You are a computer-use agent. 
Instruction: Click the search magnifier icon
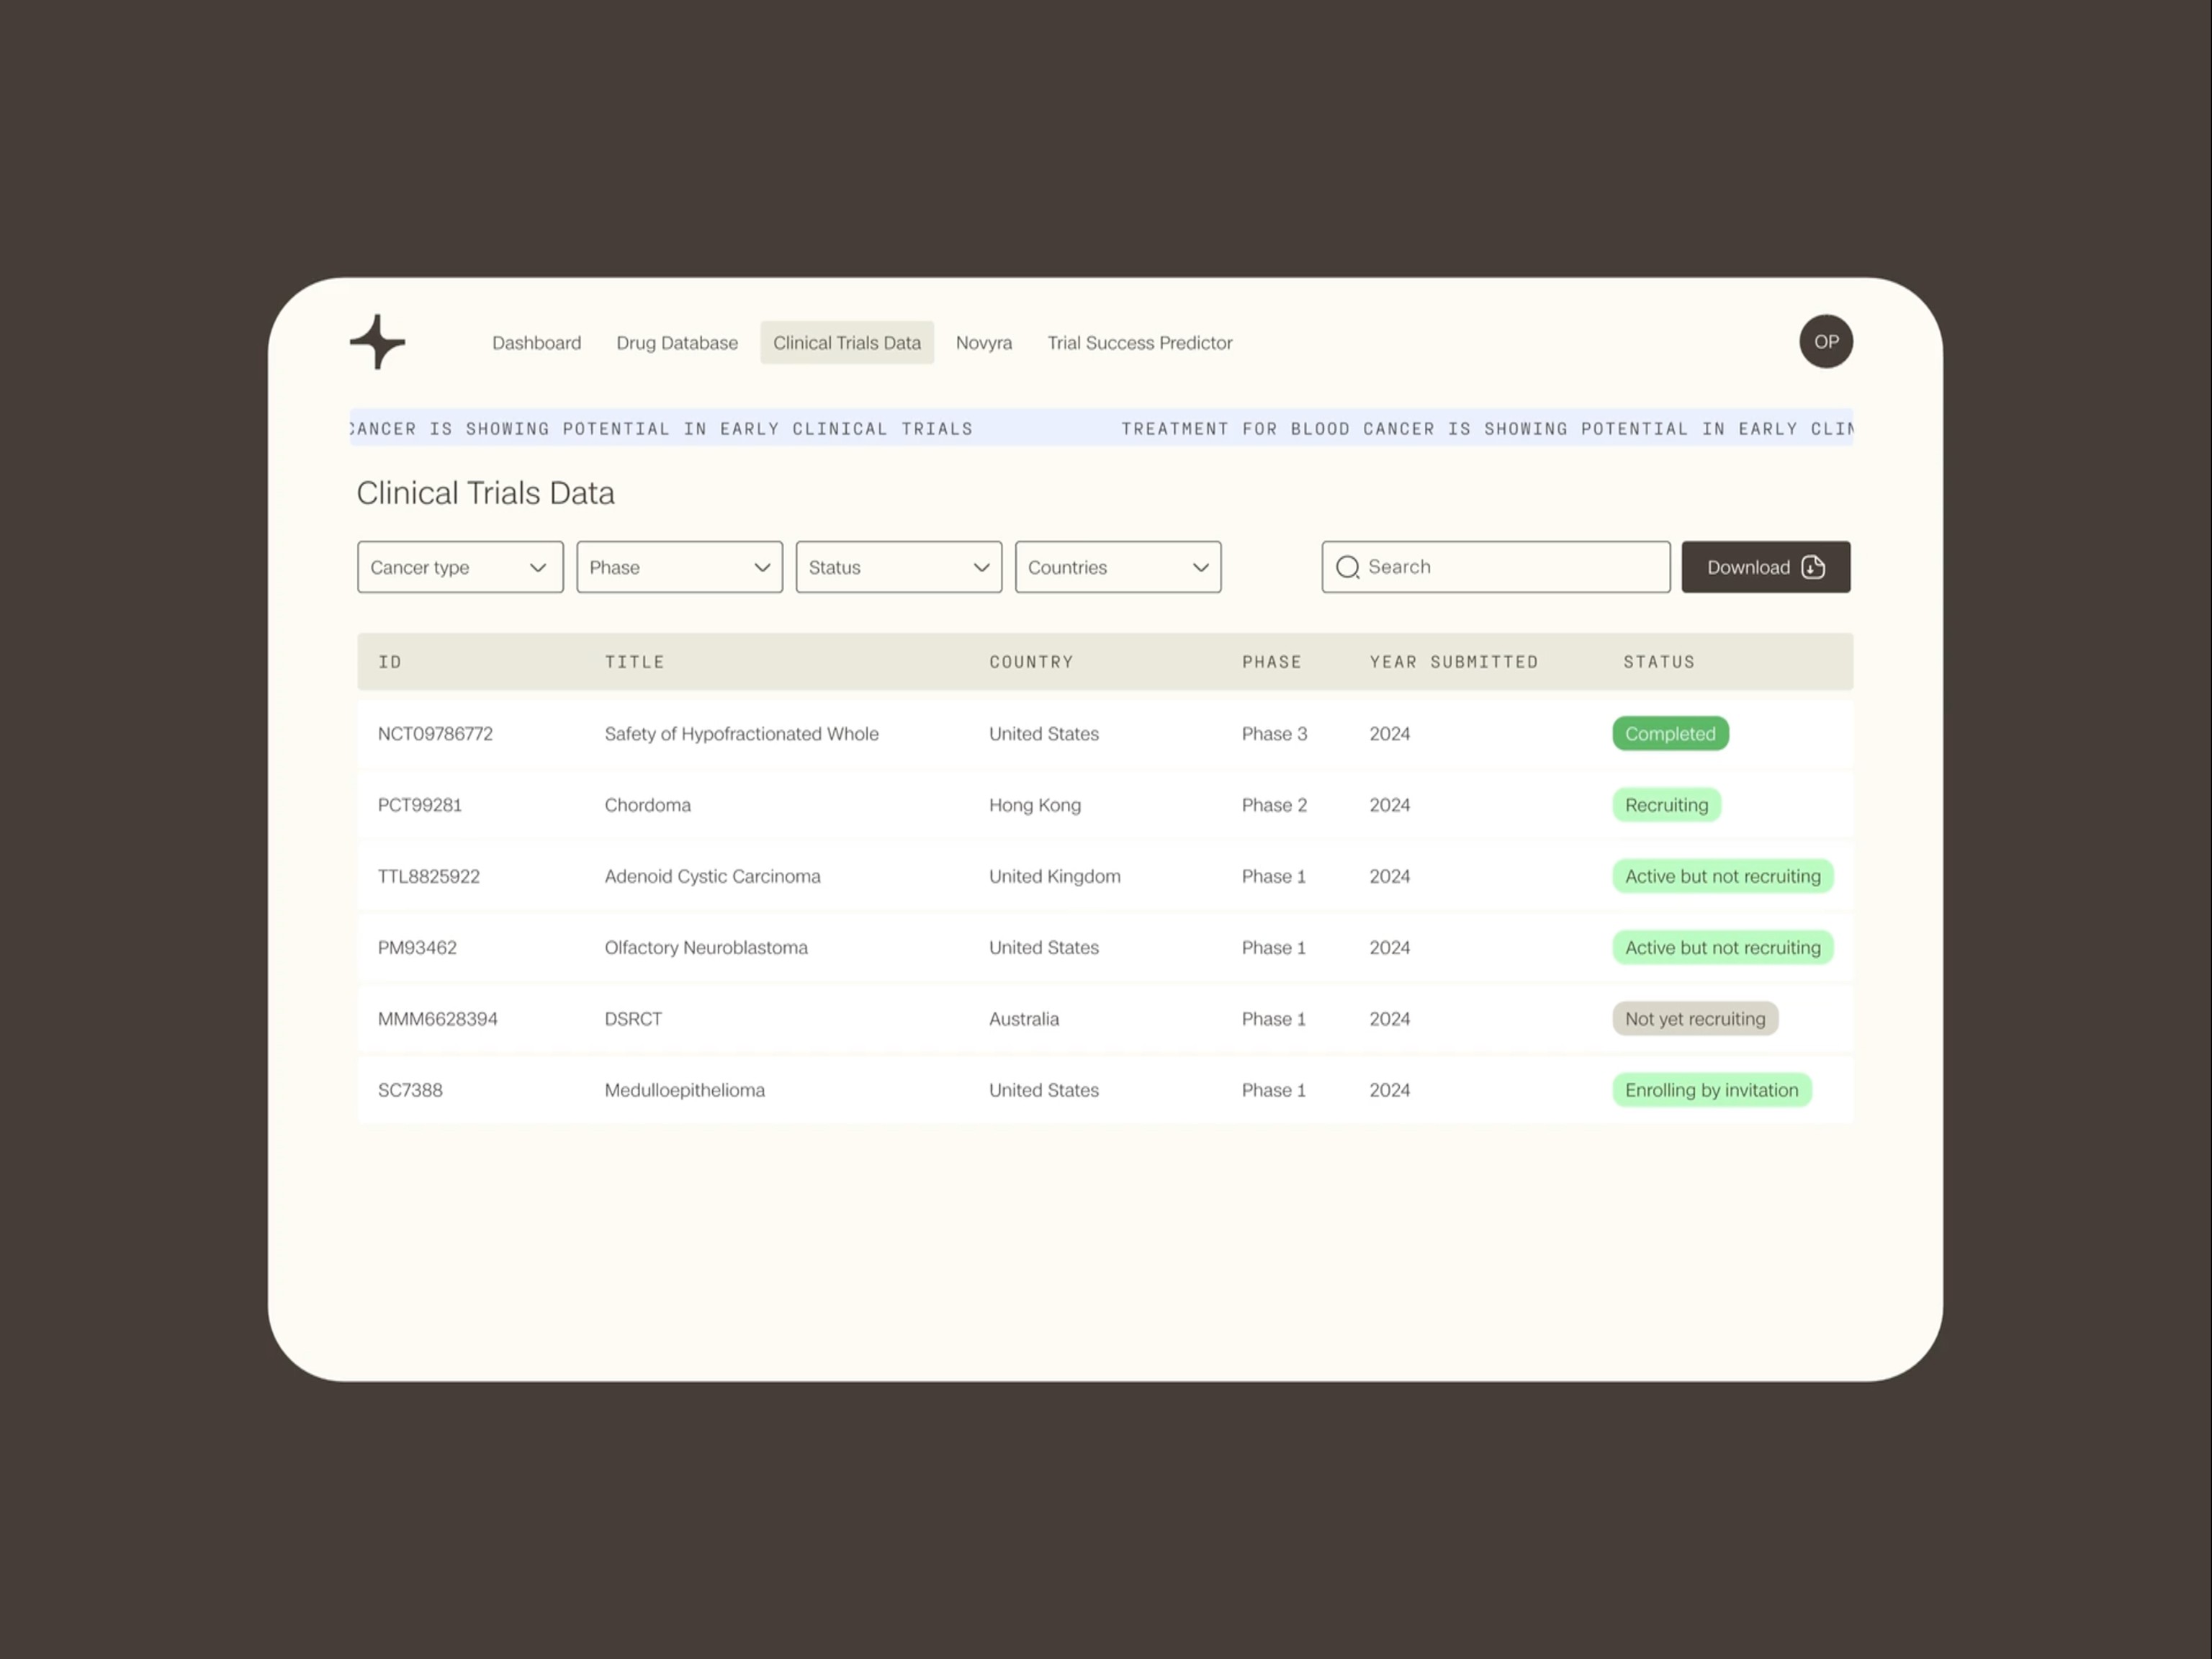coord(1347,567)
